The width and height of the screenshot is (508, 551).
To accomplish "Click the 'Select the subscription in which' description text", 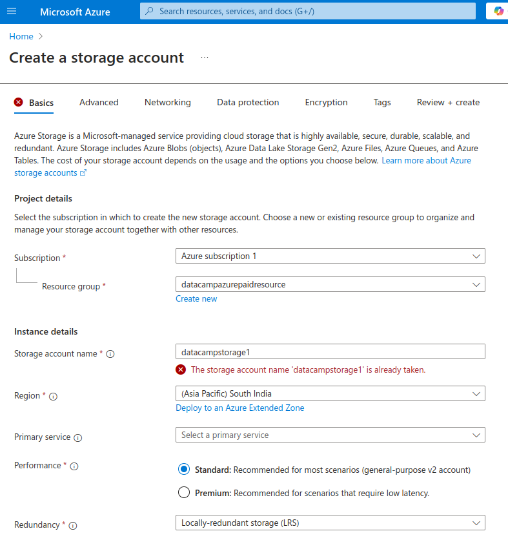I will click(244, 224).
